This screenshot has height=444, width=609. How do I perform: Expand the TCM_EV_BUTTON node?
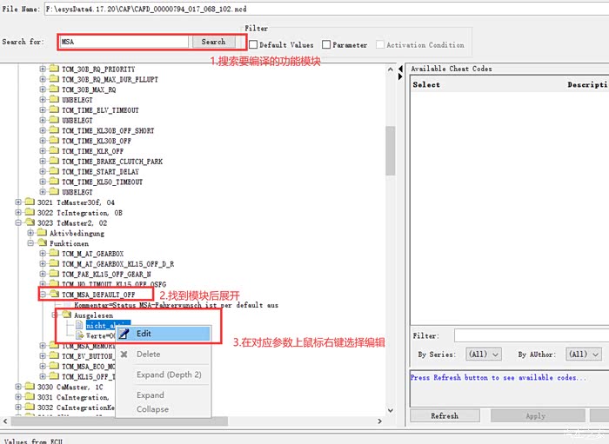coord(43,356)
